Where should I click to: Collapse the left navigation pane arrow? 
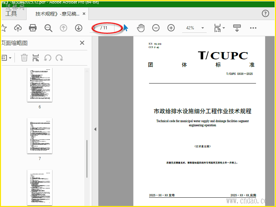point(95,129)
